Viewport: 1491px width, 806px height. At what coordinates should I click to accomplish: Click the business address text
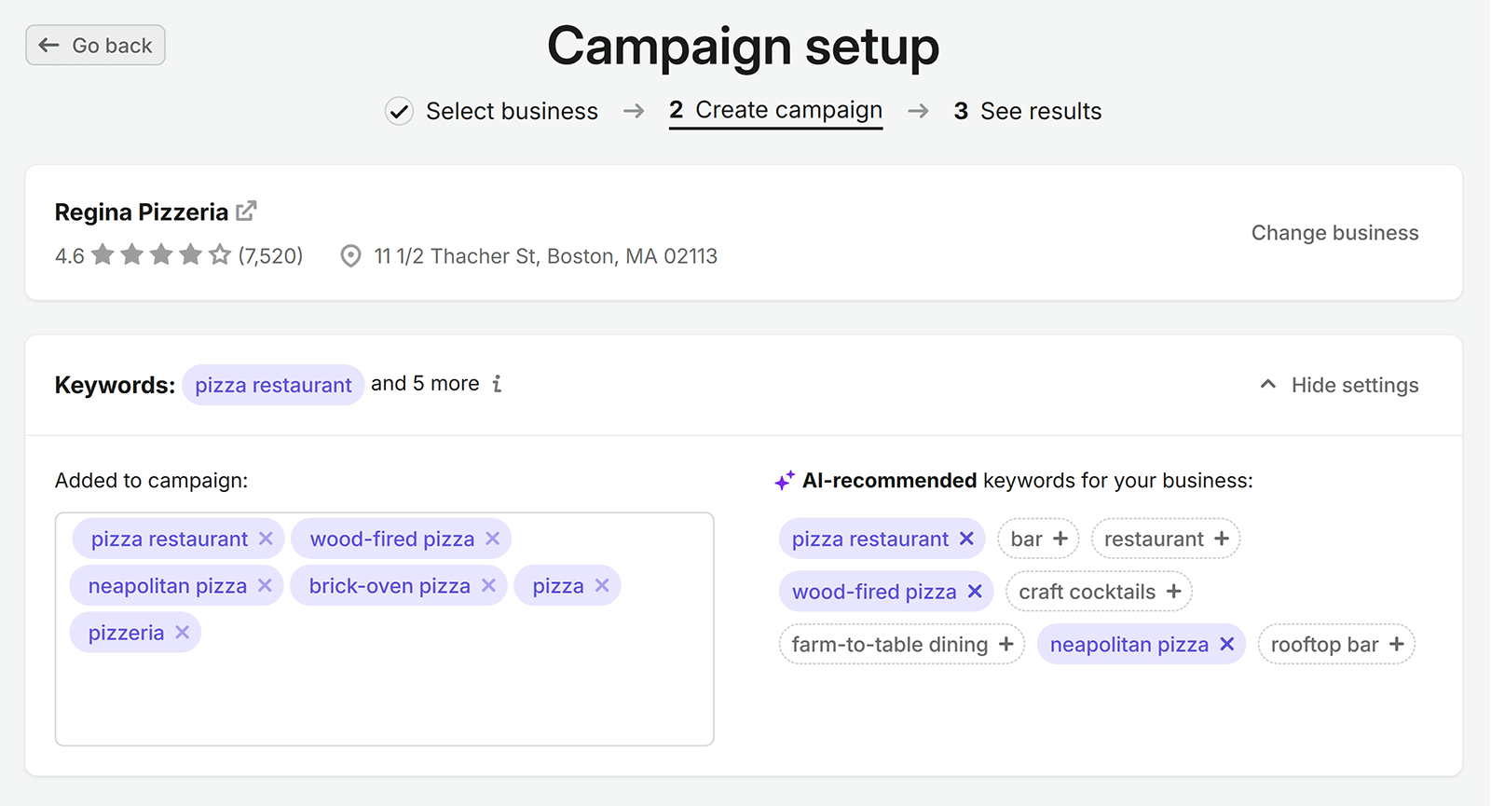click(x=545, y=256)
